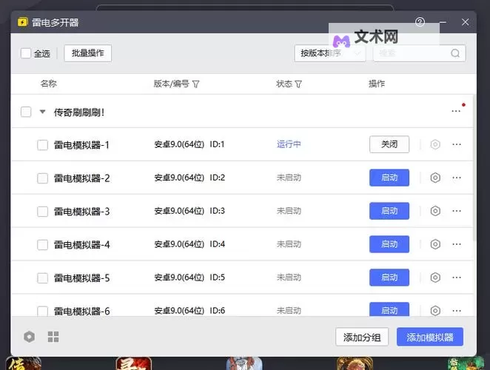Open more options for 雷电模拟器-3

(456, 211)
